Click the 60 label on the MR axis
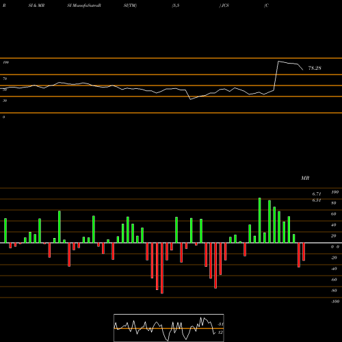The height and width of the screenshot is (342, 342). tap(334, 214)
